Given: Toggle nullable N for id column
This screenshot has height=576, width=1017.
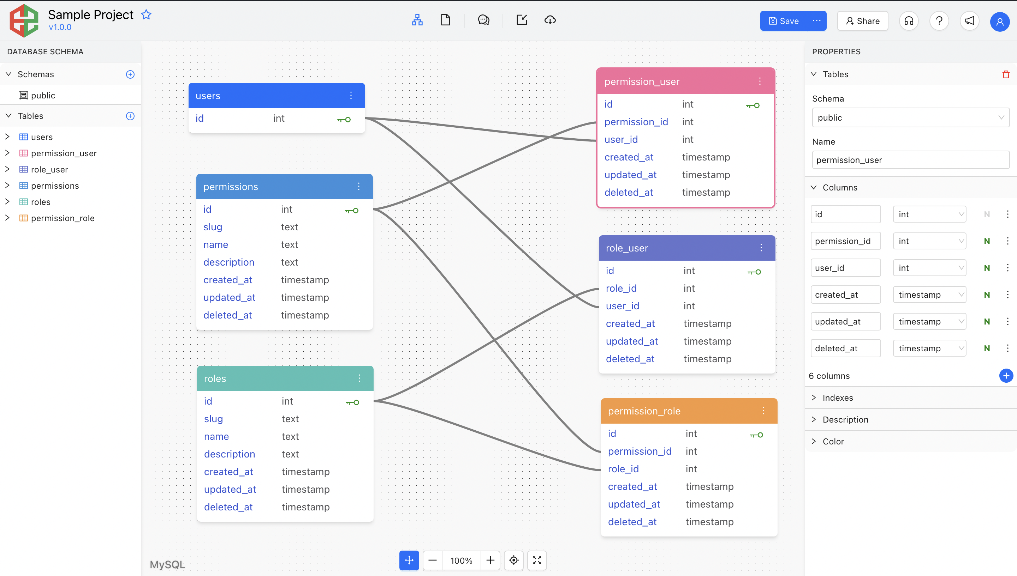Looking at the screenshot, I should 987,214.
